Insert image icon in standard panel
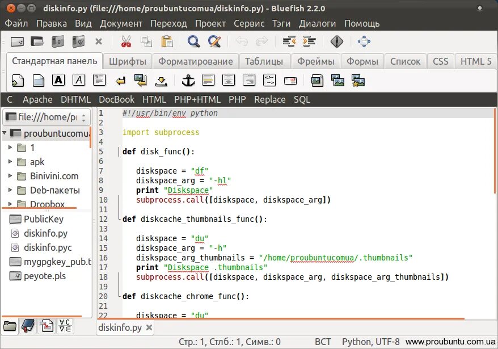 tap(317, 81)
